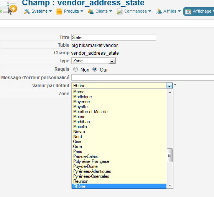Click the list scrollbar up arrow
Viewport: 214px width, 197px height.
tap(170, 93)
